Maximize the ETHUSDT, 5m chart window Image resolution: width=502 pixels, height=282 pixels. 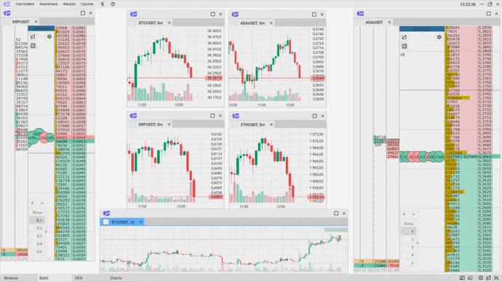tap(315, 116)
